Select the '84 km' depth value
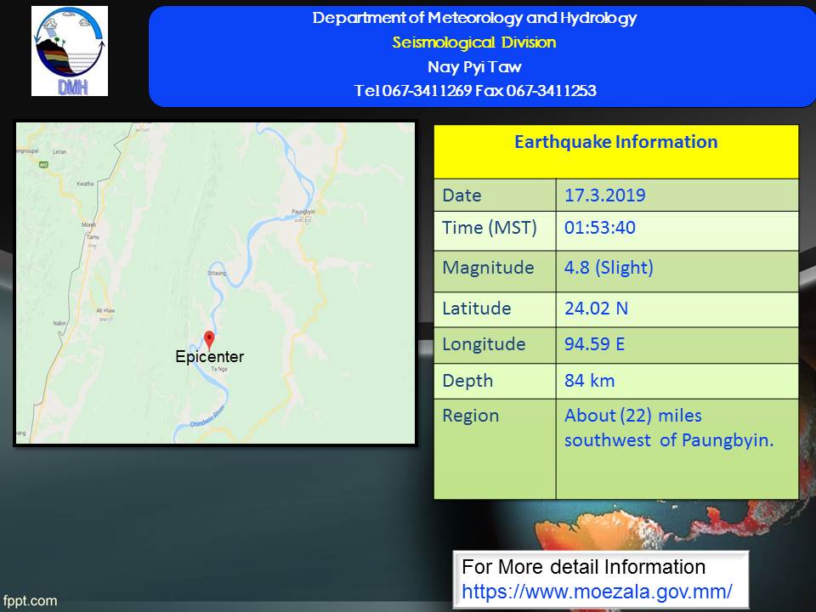The height and width of the screenshot is (612, 816). click(590, 381)
